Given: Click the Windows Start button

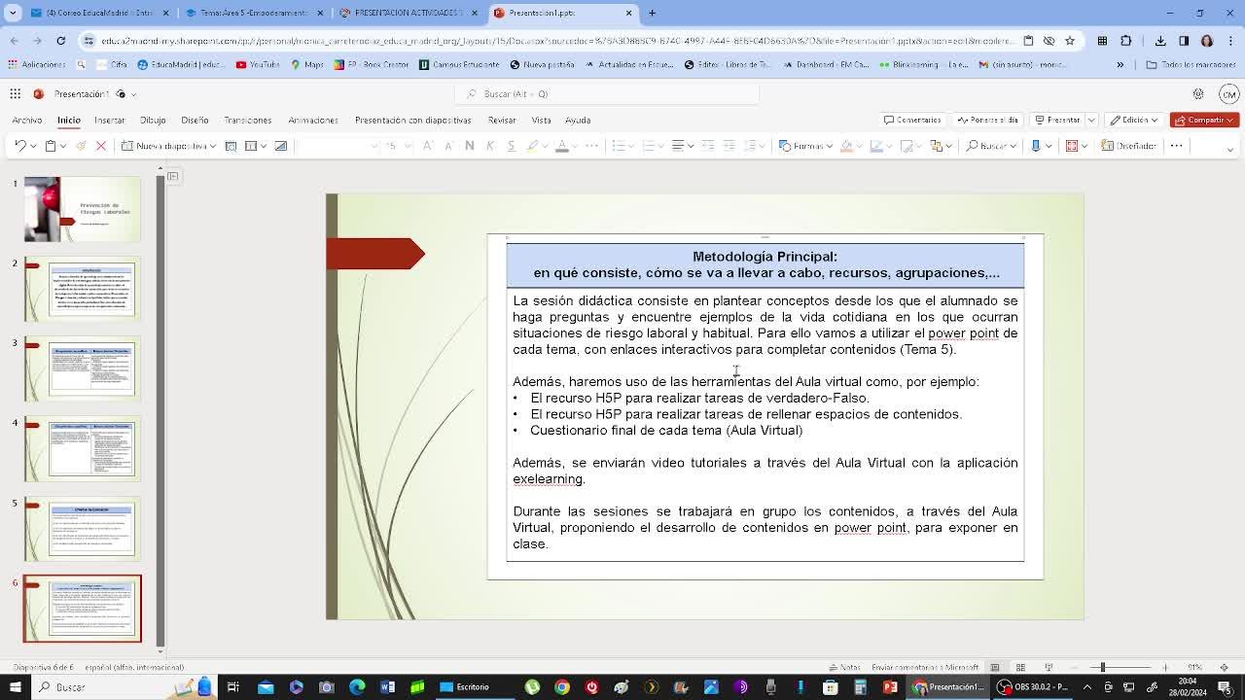Looking at the screenshot, I should [x=15, y=687].
